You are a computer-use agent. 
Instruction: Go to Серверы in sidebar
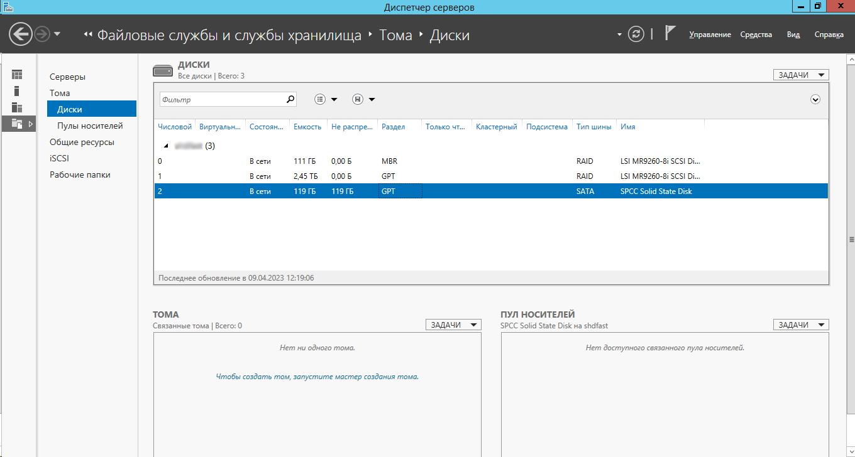point(67,77)
